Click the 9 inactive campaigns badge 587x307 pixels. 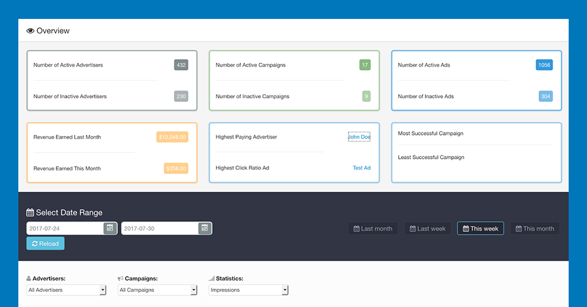coord(366,96)
